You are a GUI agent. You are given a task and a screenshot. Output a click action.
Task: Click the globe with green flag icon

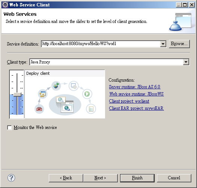pos(56,86)
